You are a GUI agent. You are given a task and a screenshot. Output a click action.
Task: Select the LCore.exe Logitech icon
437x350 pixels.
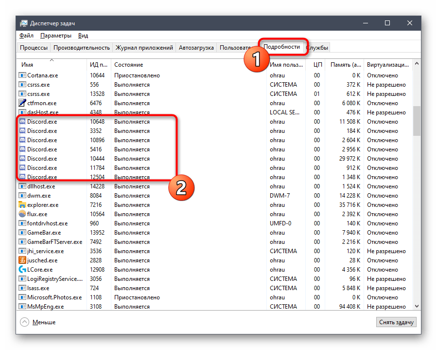click(x=22, y=270)
